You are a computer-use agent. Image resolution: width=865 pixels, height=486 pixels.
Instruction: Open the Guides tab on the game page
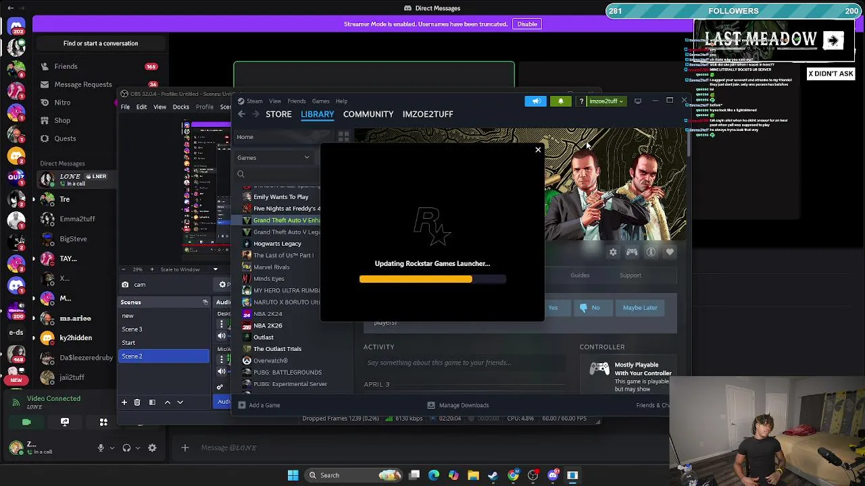coord(580,275)
